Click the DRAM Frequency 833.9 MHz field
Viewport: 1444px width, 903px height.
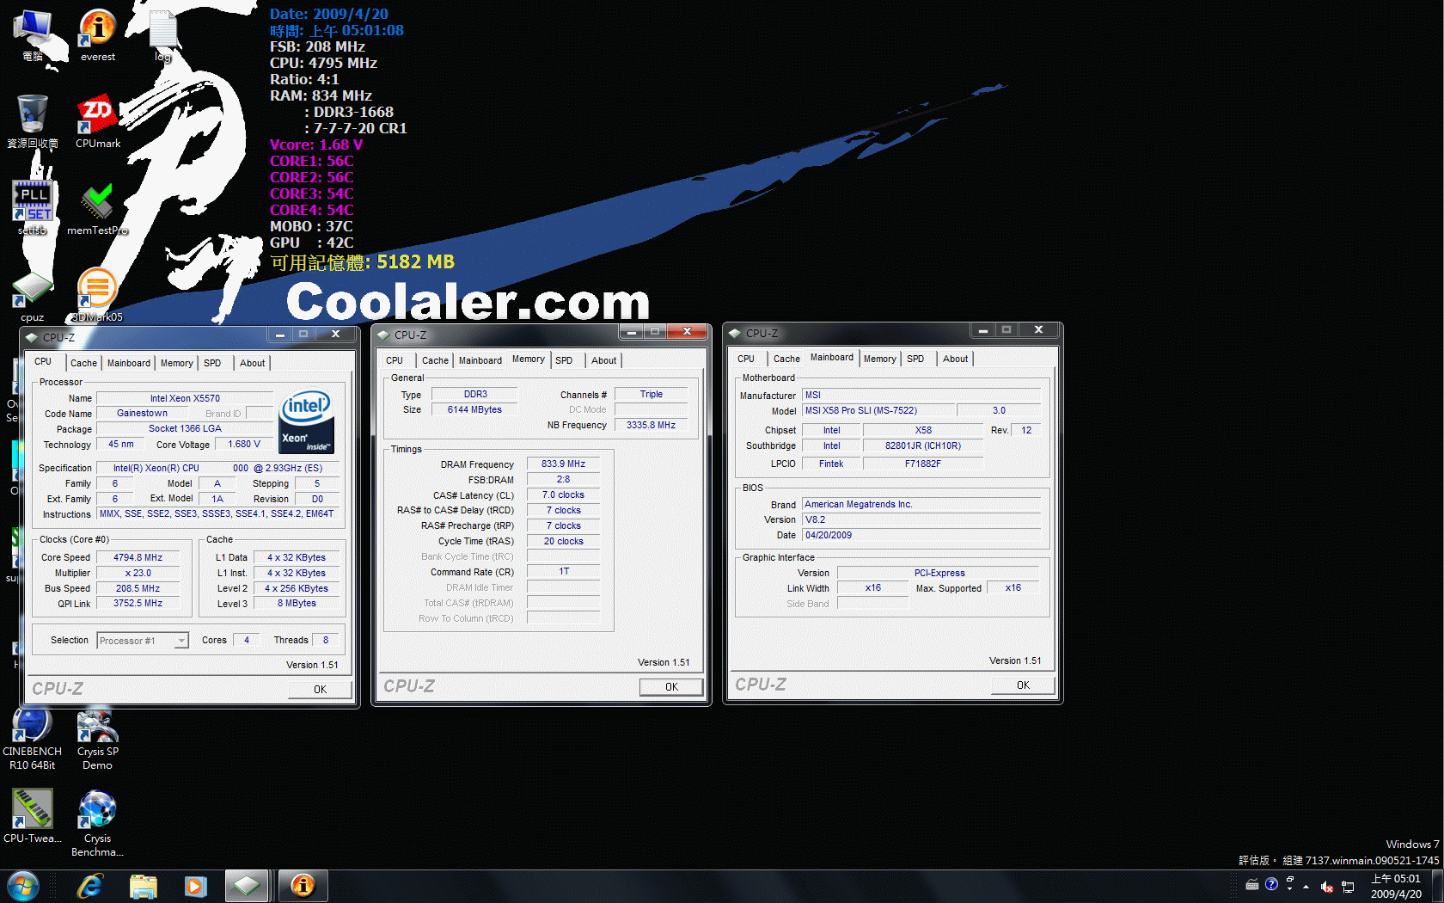pos(563,464)
